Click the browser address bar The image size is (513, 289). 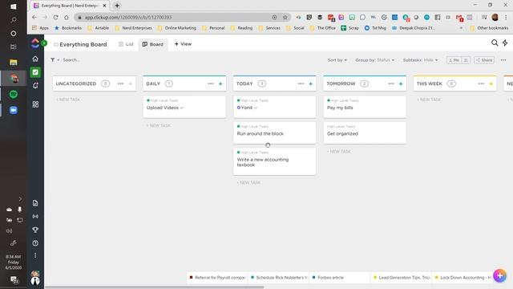pos(176,18)
